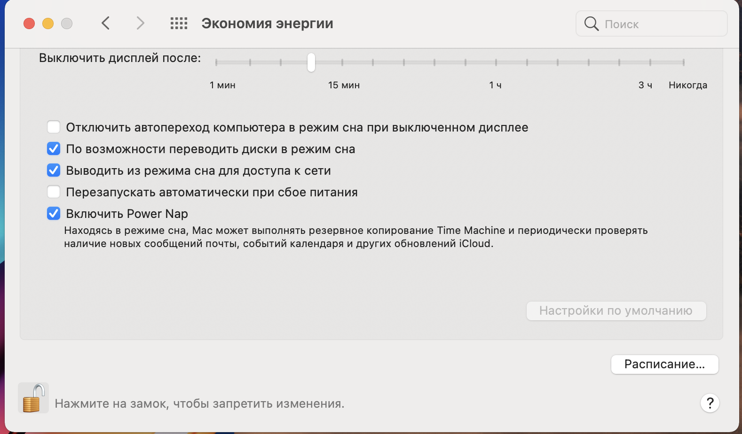Click the padlock to prevent changes
Screen dimensions: 742x434
33,398
